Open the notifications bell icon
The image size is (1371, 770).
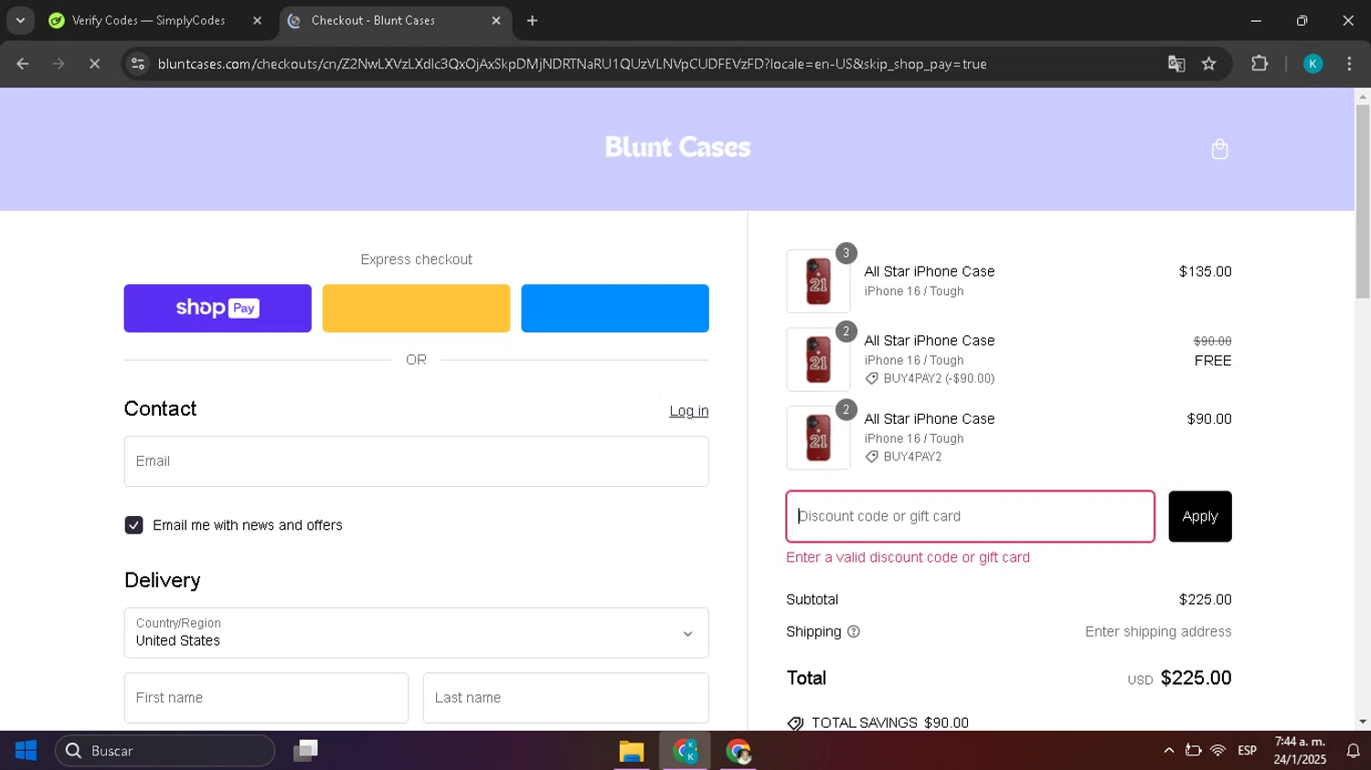pos(1354,751)
